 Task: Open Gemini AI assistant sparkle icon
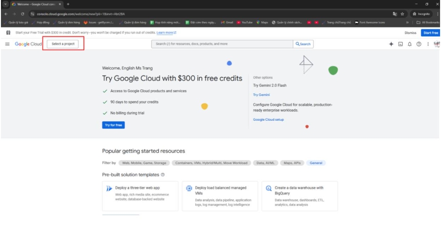tap(390, 44)
